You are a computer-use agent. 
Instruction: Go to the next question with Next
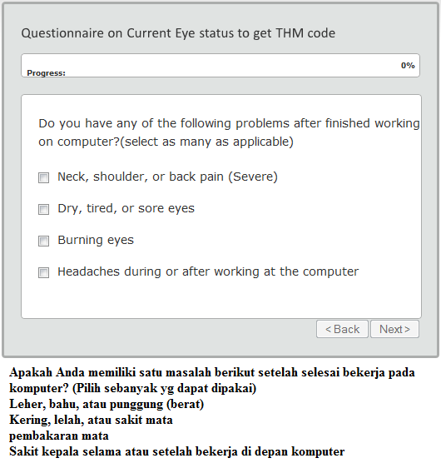(394, 329)
